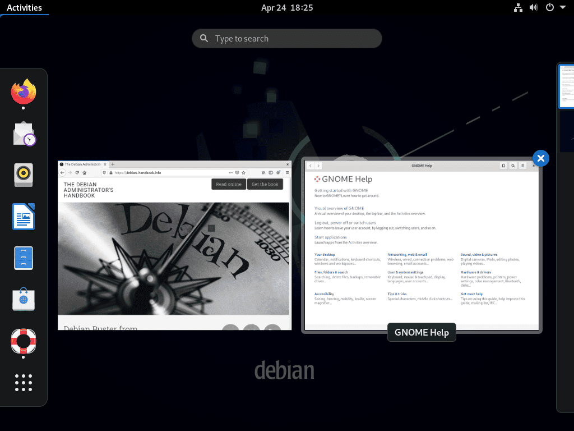This screenshot has height=431, width=574.
Task: Open the Firefox home page via home icon
Action: (84, 172)
